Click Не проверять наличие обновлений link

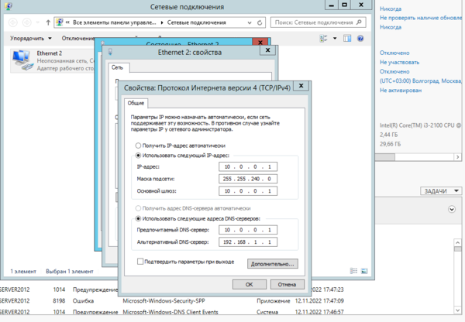click(421, 18)
